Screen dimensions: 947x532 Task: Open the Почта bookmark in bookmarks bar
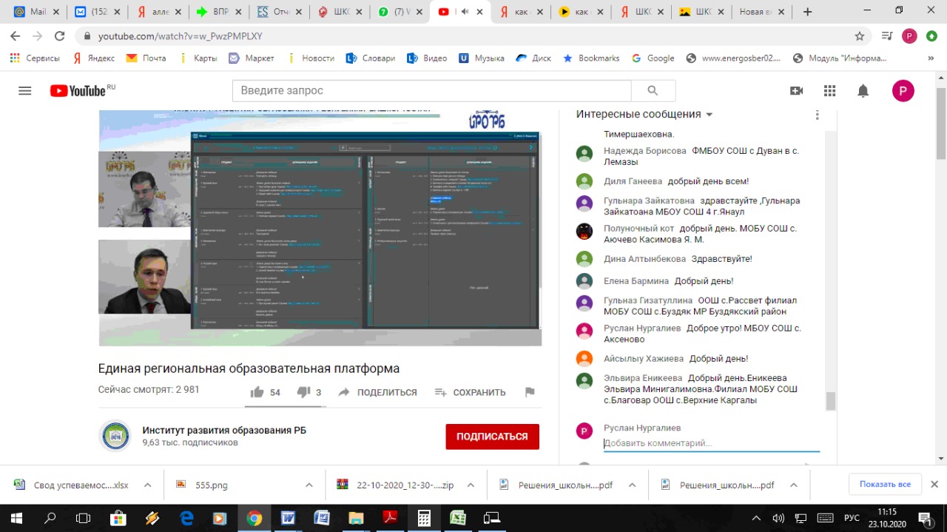click(x=146, y=58)
